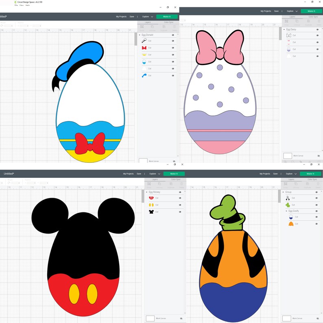Switch to Layers tab in Goofy window

[291, 179]
